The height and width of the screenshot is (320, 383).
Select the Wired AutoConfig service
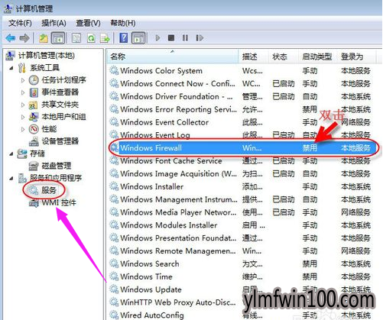point(152,315)
